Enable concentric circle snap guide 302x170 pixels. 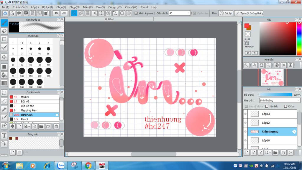pos(108,13)
